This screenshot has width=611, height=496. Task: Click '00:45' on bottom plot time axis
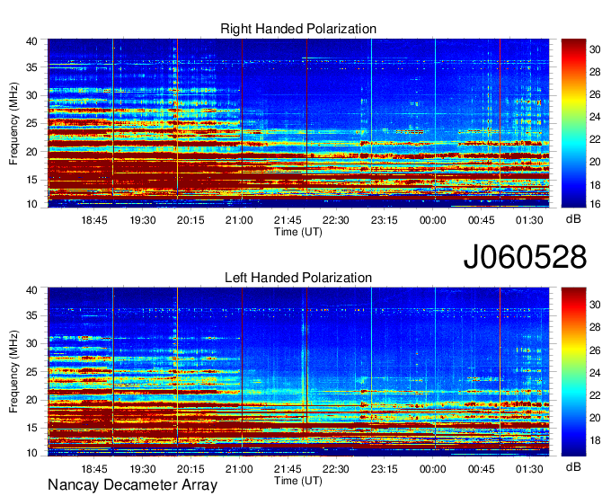click(481, 469)
